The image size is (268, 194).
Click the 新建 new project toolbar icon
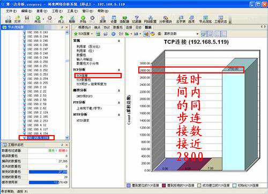8,19
